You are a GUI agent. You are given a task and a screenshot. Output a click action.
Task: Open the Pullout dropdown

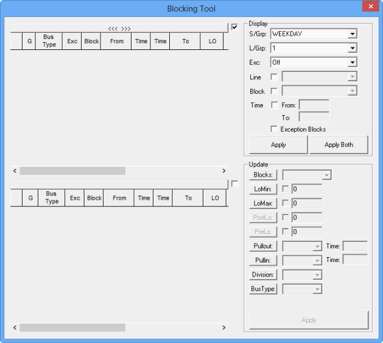coord(317,246)
